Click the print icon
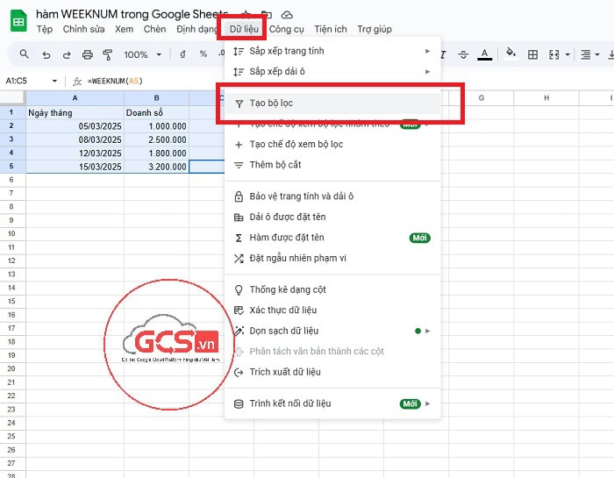614x478 pixels. 87,54
